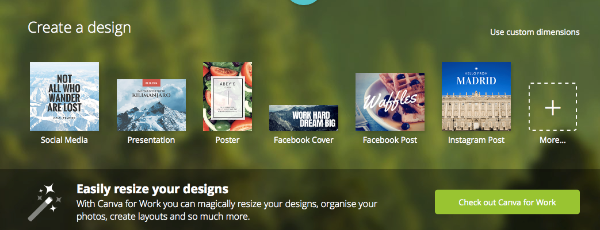Open the Work Hard Dream Big cover
This screenshot has height=230, width=600.
(x=303, y=118)
